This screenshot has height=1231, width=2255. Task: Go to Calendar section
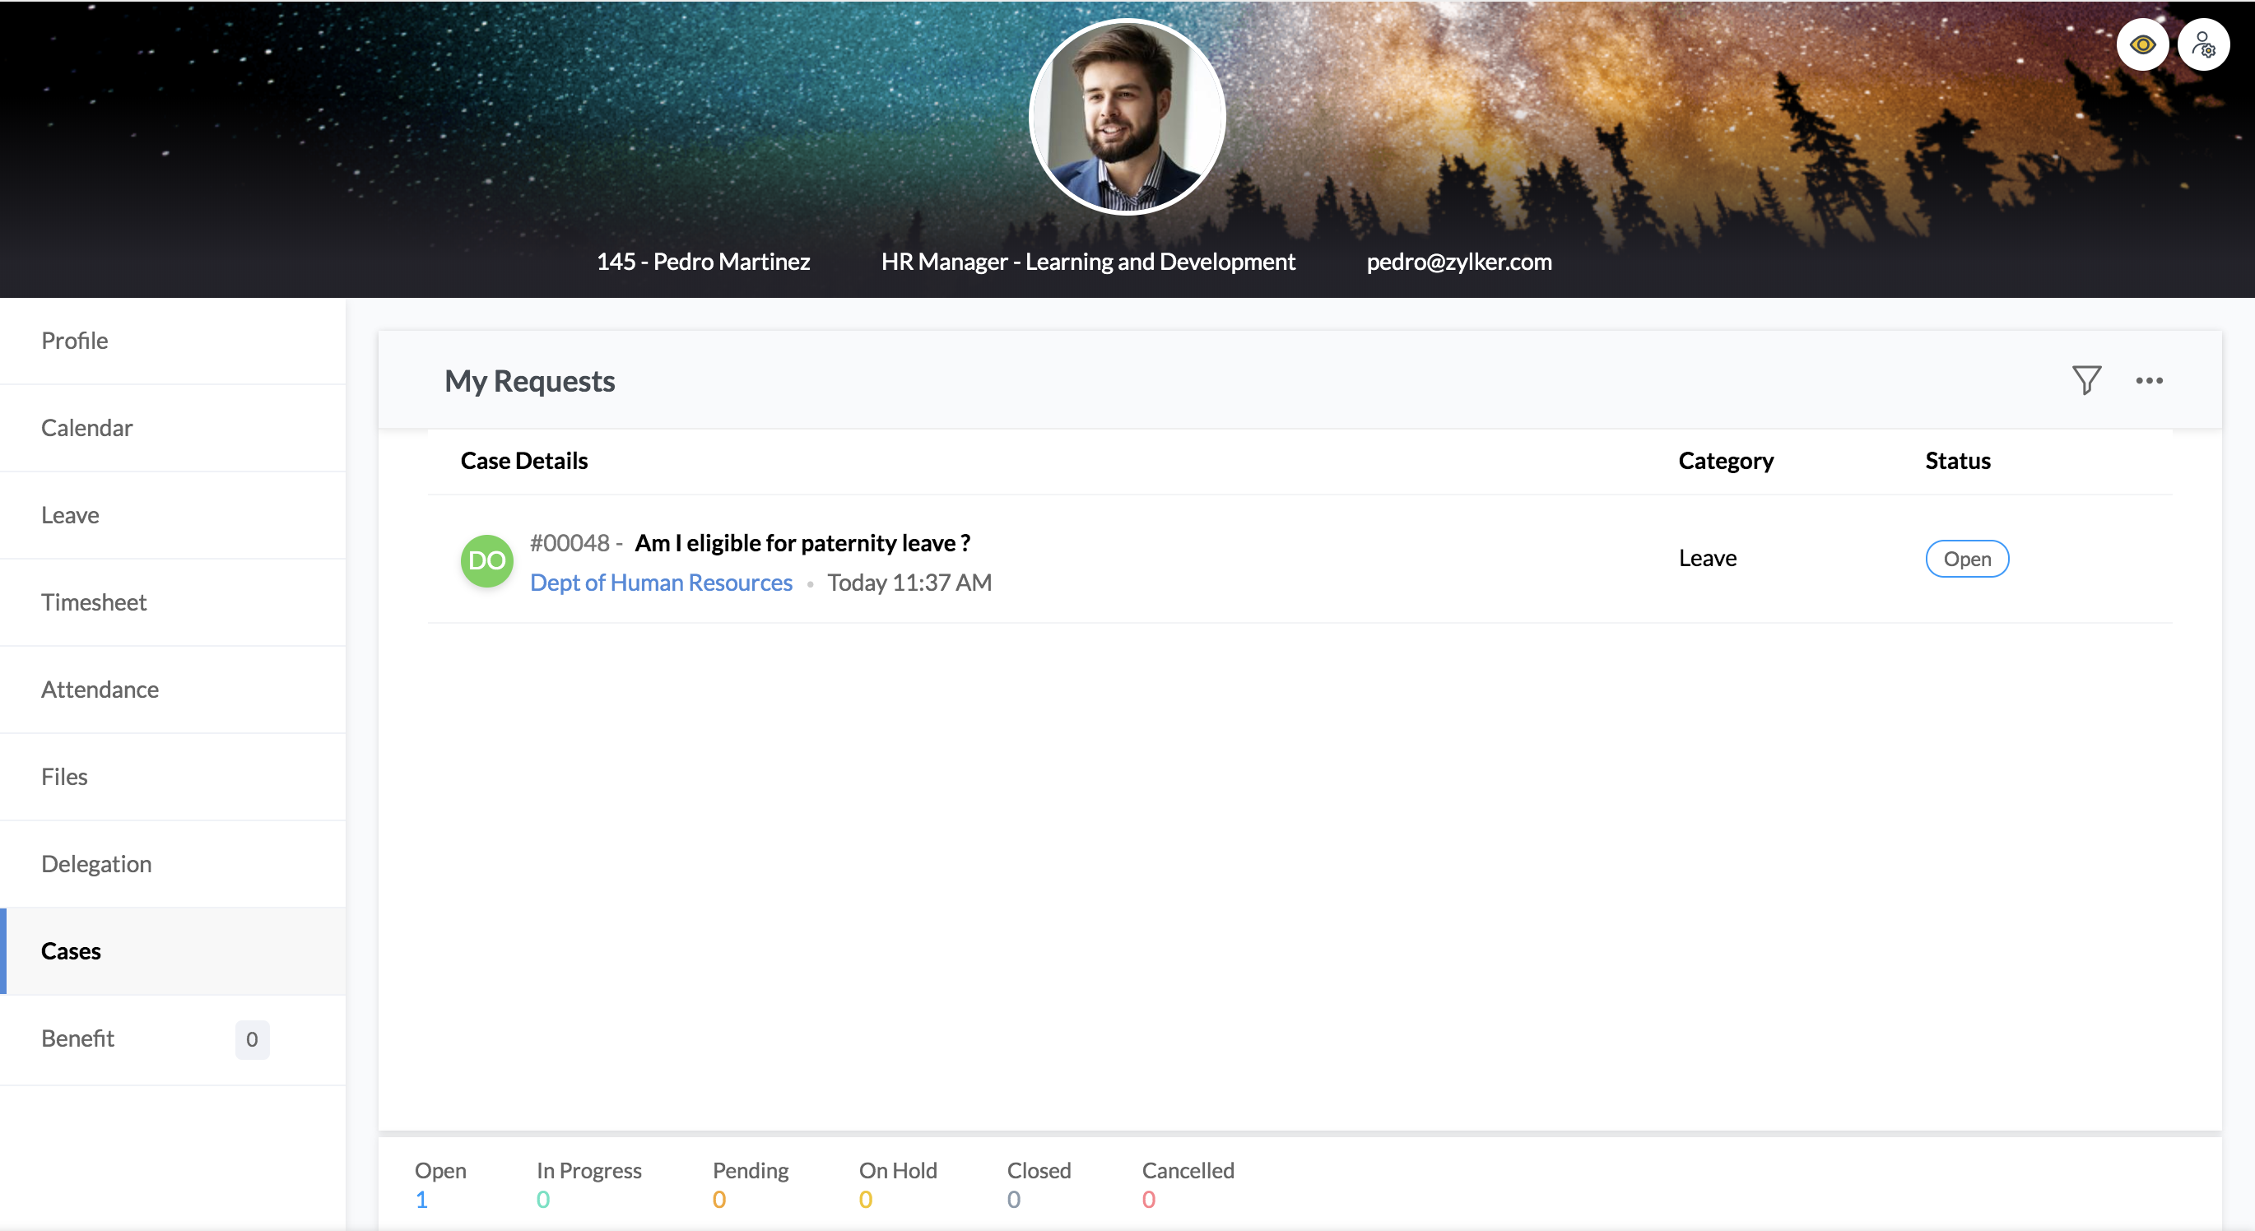(x=86, y=428)
